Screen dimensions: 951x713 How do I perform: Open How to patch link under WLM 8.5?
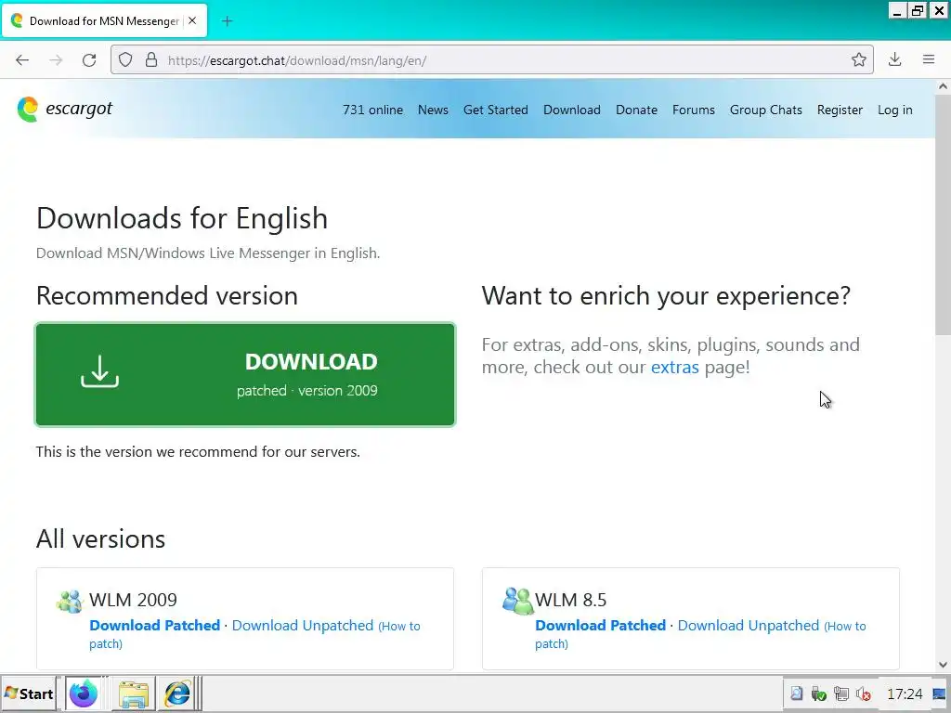click(x=700, y=634)
